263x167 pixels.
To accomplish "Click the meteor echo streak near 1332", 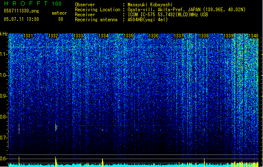I will coord(56,127).
